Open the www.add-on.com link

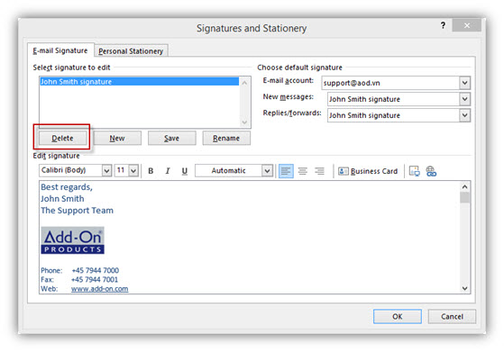coord(100,289)
